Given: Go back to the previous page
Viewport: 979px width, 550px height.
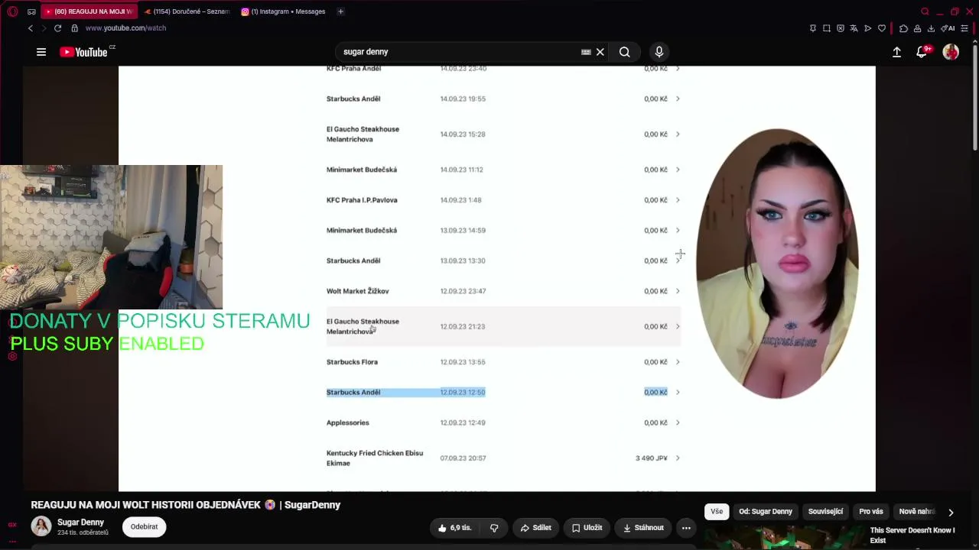Looking at the screenshot, I should click(x=31, y=28).
